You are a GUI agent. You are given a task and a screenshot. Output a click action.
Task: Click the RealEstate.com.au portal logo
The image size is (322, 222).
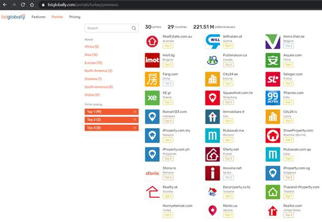(x=152, y=42)
